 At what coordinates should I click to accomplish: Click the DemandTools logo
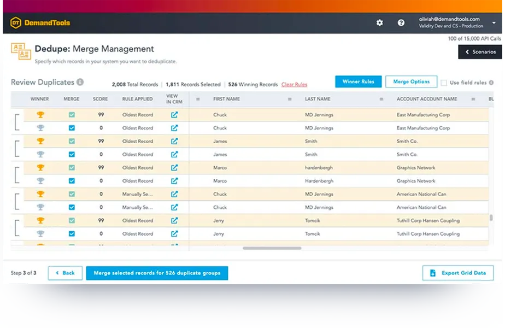tap(40, 22)
